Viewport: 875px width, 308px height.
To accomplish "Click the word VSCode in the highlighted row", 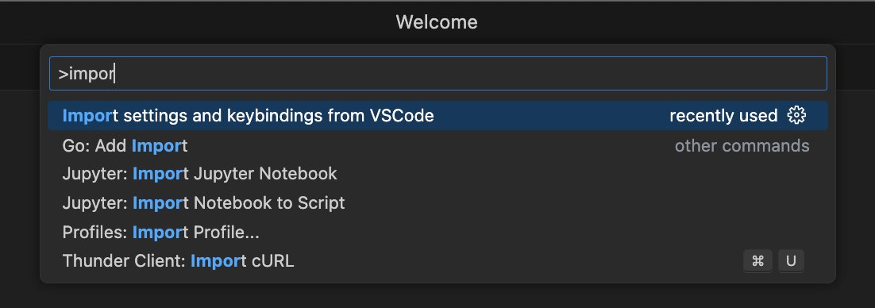I will coord(402,116).
